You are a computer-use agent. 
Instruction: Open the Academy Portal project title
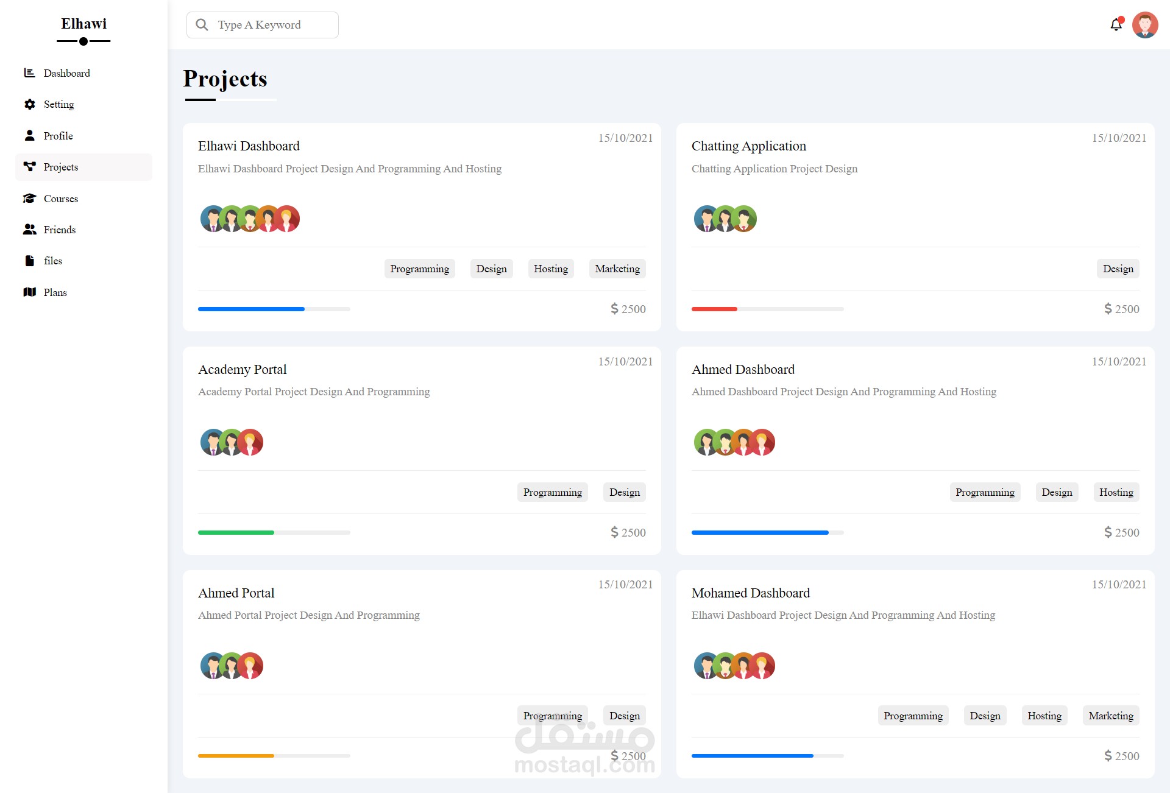tap(242, 369)
